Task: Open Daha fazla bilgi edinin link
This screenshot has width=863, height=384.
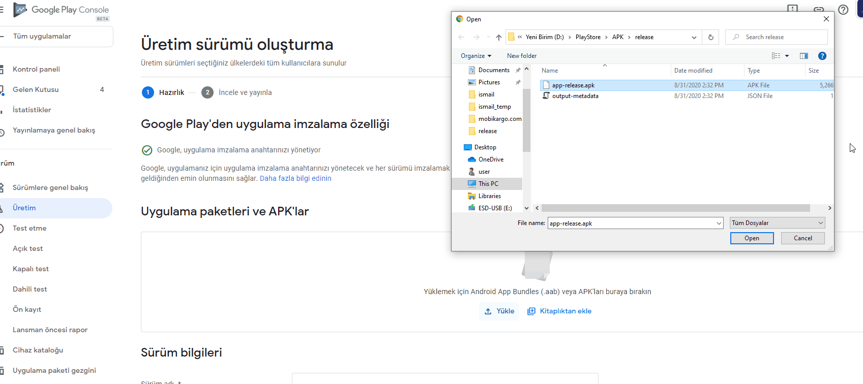Action: (295, 178)
